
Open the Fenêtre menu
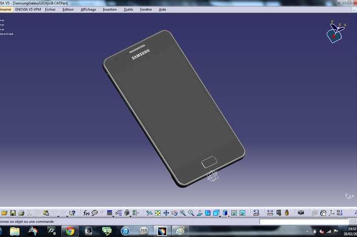146,10
